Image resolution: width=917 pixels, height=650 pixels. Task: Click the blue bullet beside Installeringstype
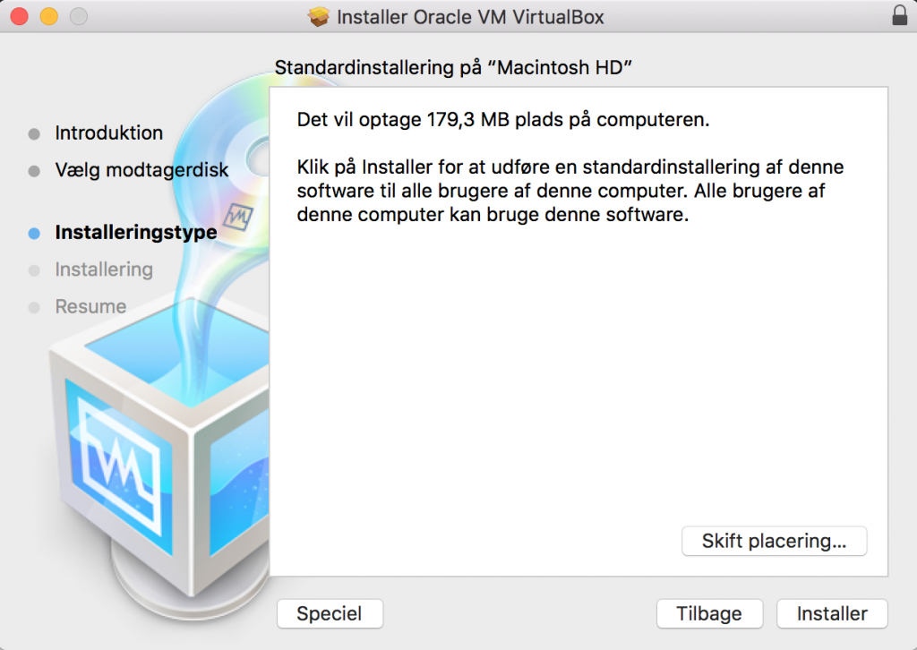pyautogui.click(x=34, y=234)
